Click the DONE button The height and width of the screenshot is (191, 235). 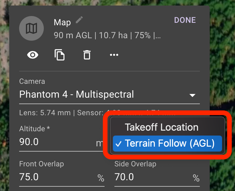click(185, 20)
